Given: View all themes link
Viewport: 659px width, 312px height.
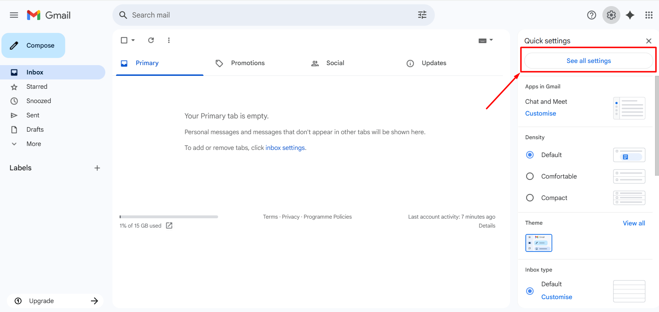Looking at the screenshot, I should [634, 223].
